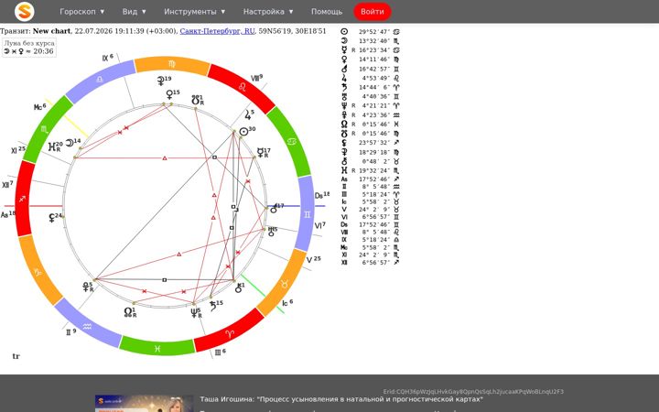Select the Moon glyph at 14° in the wheel
659x412 pixels.
[70, 143]
